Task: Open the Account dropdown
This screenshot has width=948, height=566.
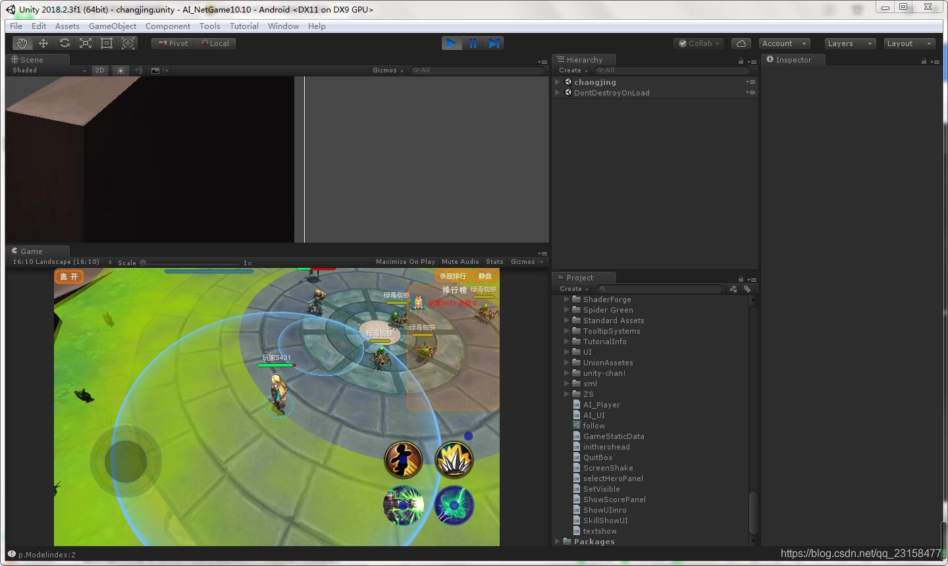Action: click(x=784, y=43)
